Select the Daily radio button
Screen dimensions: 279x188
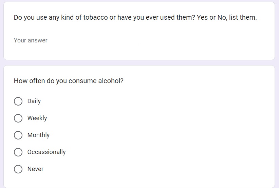(18, 101)
